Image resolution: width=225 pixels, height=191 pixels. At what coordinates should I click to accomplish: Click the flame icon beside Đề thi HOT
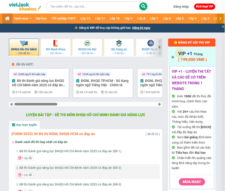point(13,64)
